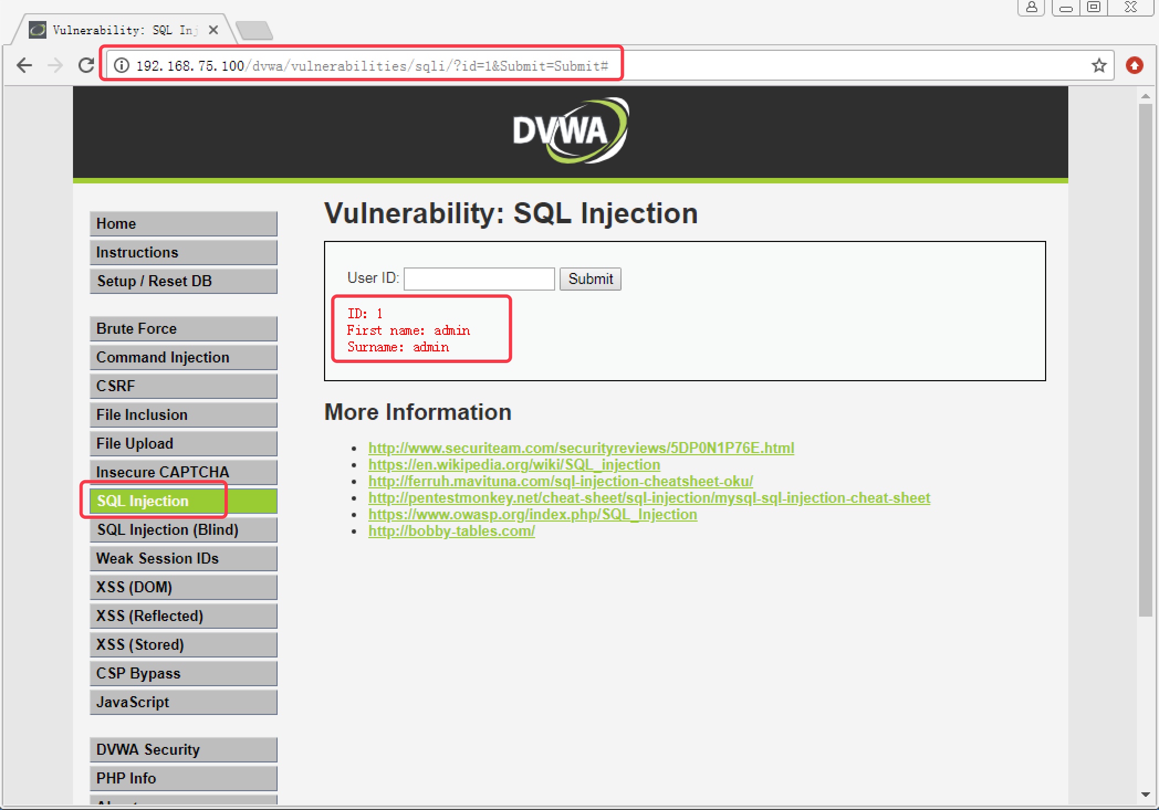The height and width of the screenshot is (810, 1159).
Task: Click the browser forward arrow
Action: point(55,66)
